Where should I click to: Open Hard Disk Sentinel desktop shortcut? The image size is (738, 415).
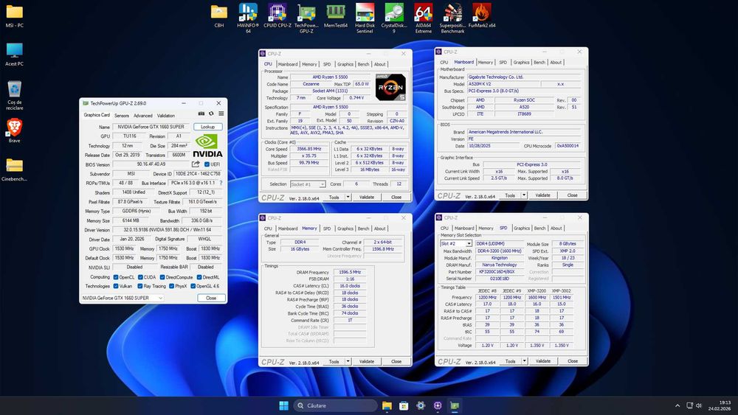(365, 18)
